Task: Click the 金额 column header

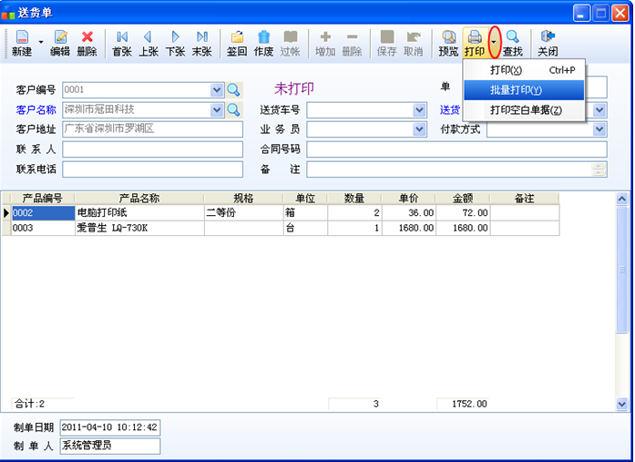Action: pyautogui.click(x=463, y=198)
